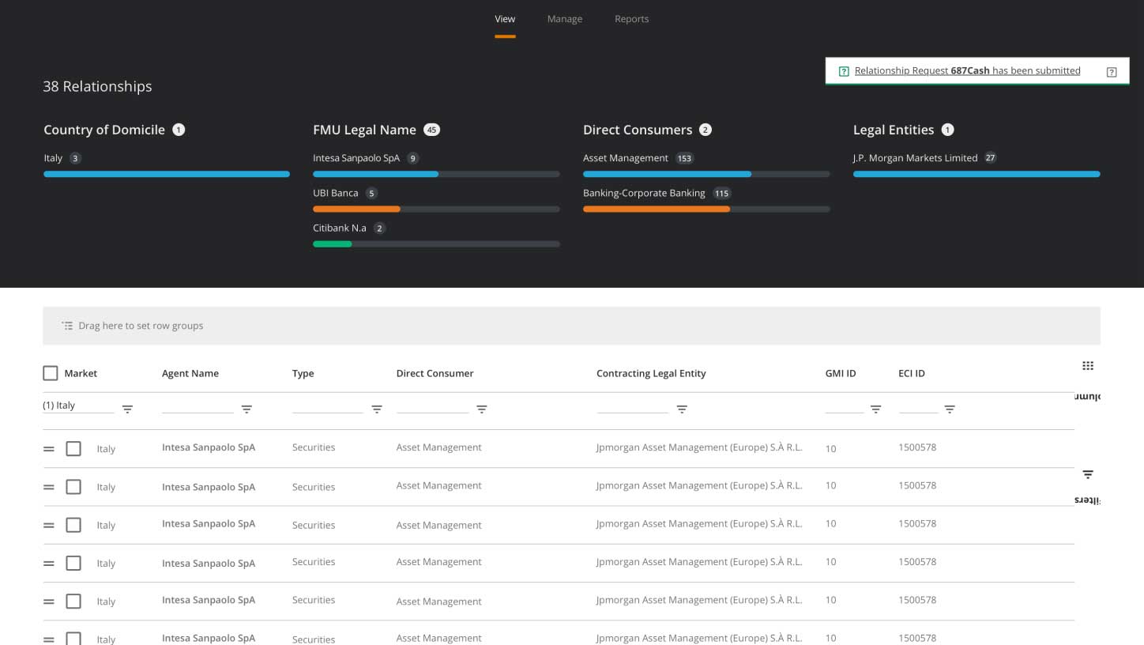Click the 9 badge beside Intesa Sanpaolo SpA

click(412, 158)
